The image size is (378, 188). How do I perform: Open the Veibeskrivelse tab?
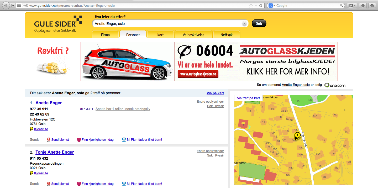(193, 35)
